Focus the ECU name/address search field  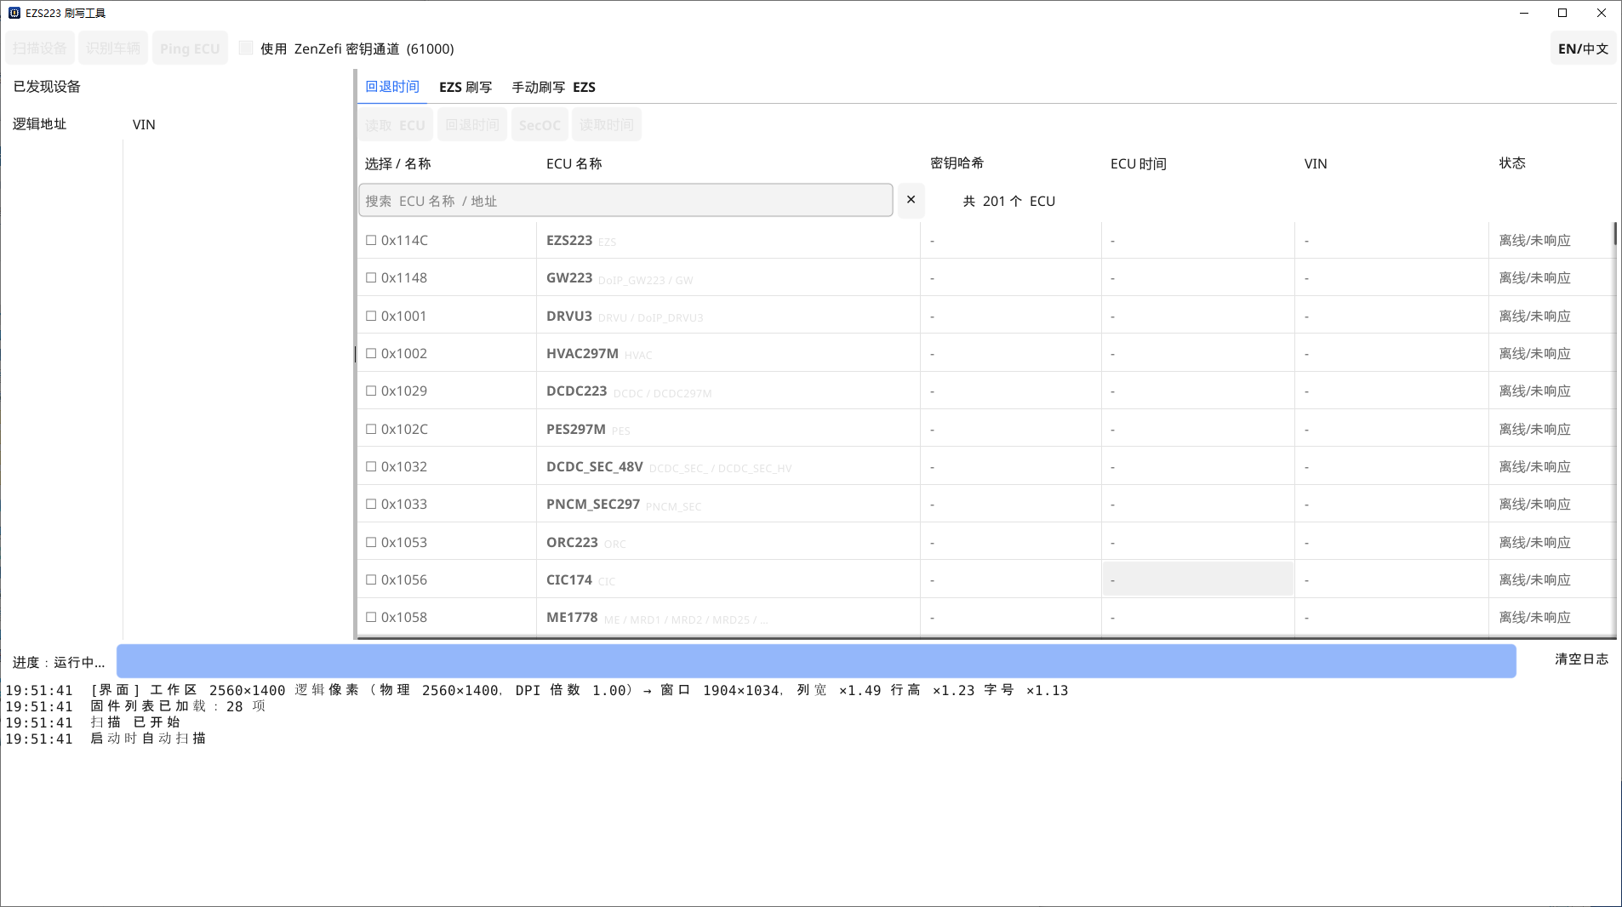pyautogui.click(x=625, y=200)
